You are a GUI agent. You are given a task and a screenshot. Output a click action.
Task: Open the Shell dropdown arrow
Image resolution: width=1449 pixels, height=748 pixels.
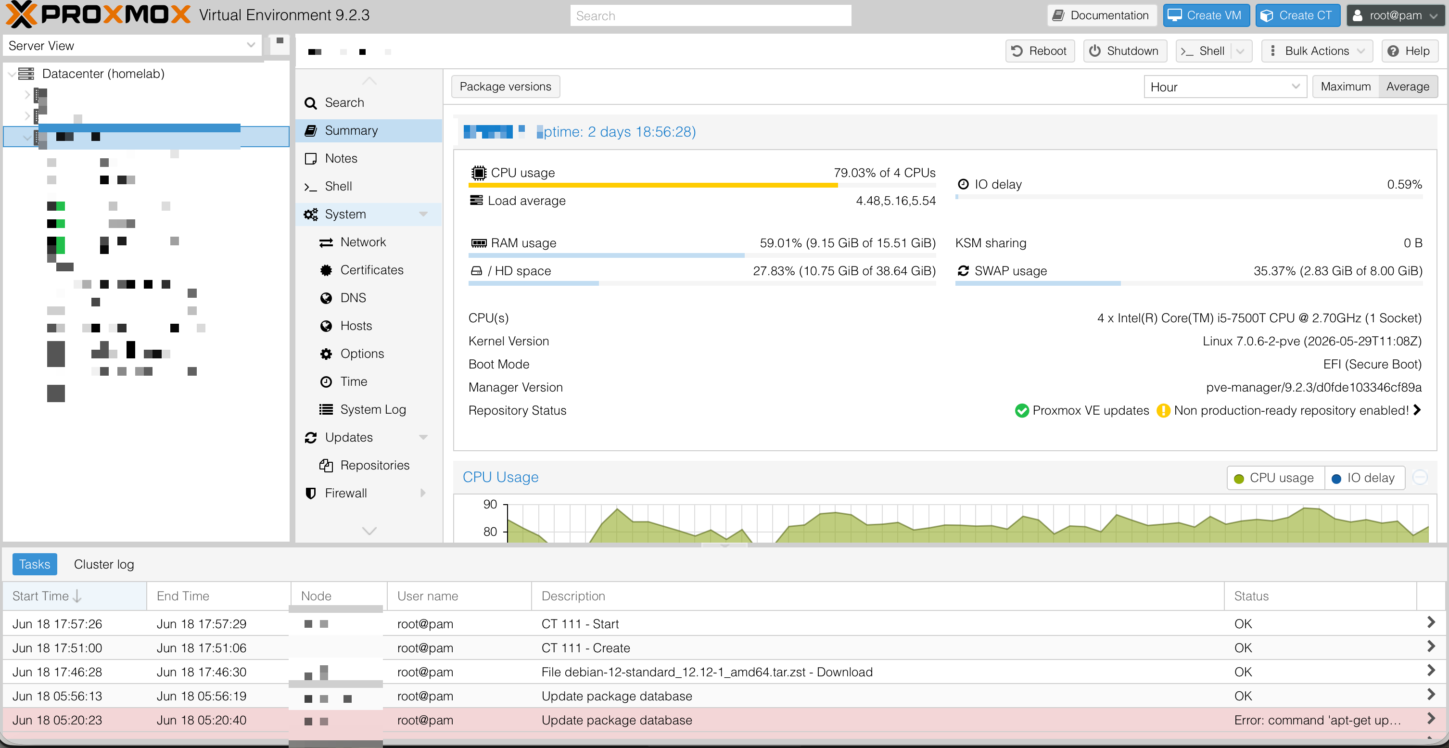click(x=1240, y=51)
